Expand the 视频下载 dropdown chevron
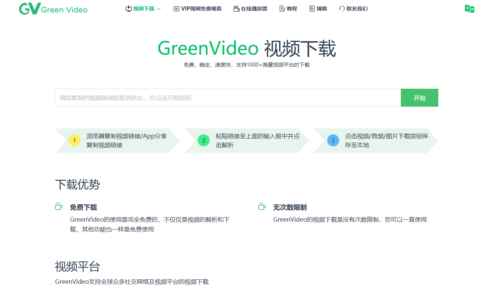490x298 pixels. [x=159, y=9]
